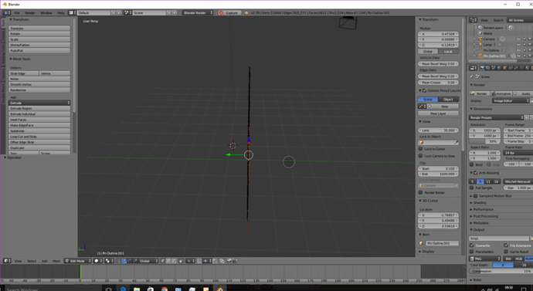533x291 pixels.
Task: Expand the Performance panel
Action: [x=484, y=209]
